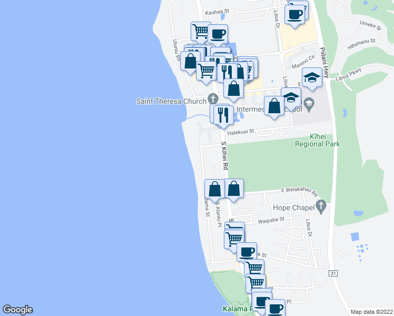Screen dimensions: 394x316
Task: Click Saint Theresa Church label
Action: point(171,101)
